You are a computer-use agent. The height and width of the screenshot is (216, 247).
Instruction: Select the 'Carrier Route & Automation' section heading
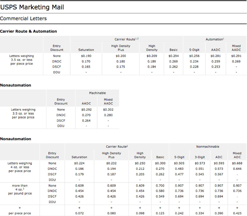(x=28, y=31)
